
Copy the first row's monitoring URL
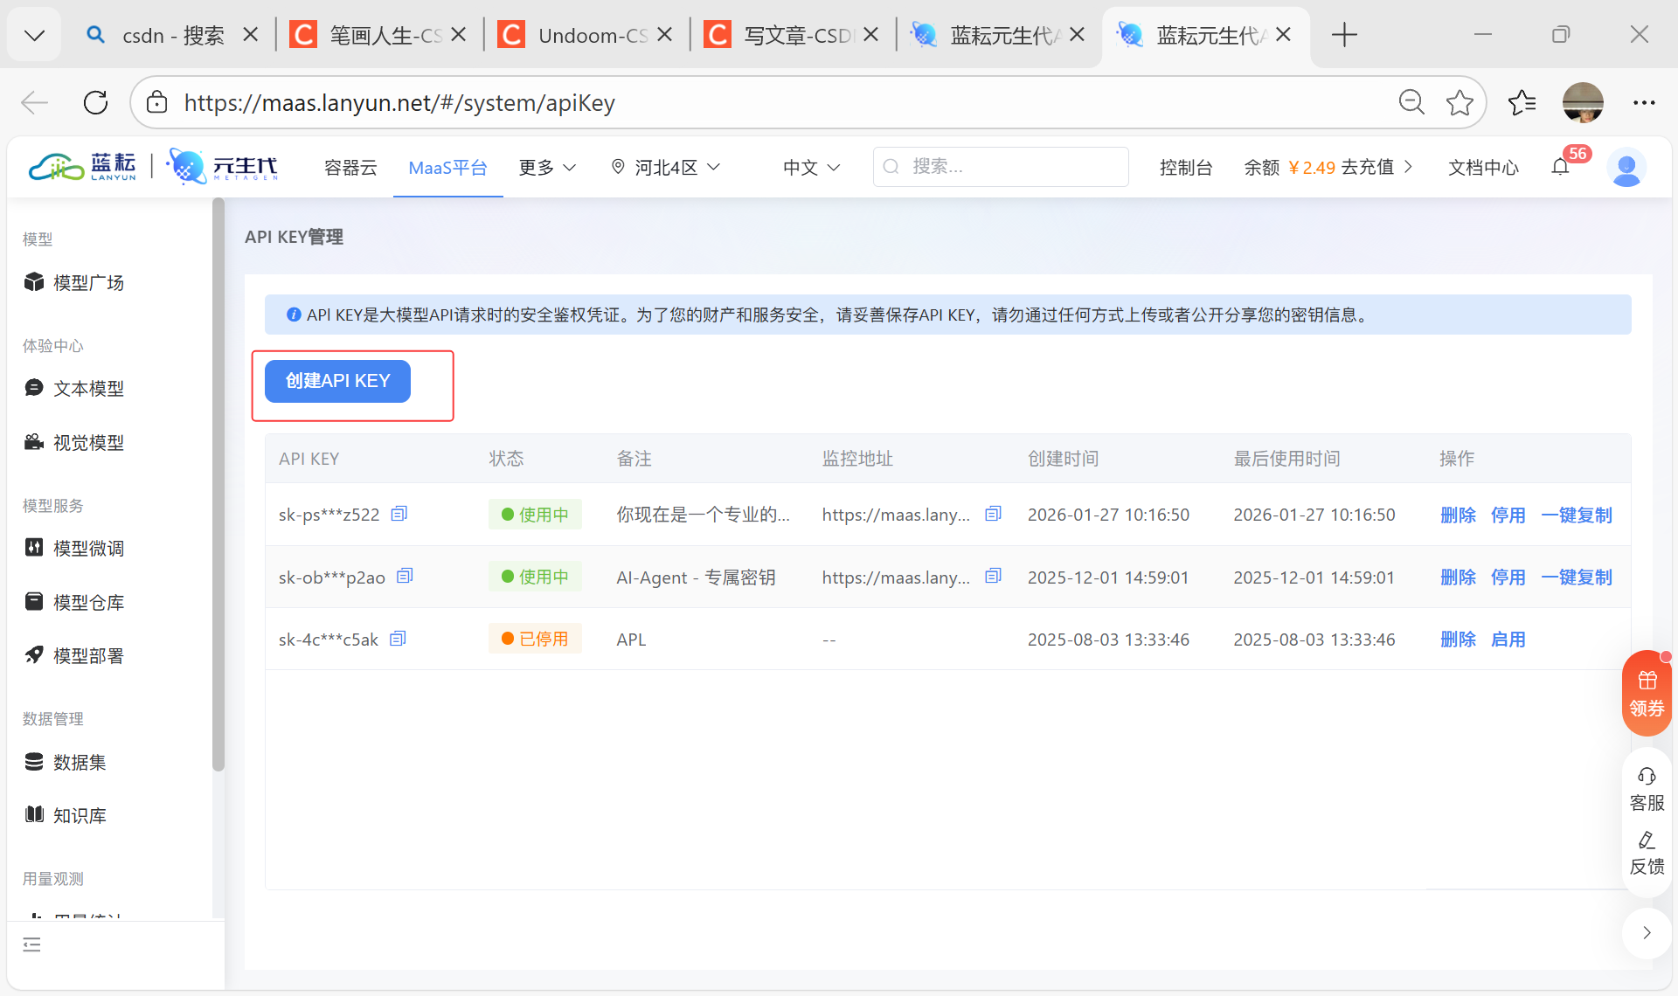(993, 514)
